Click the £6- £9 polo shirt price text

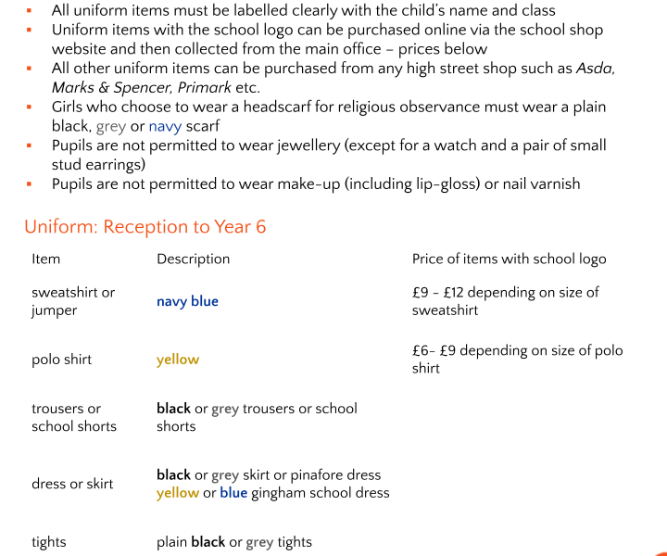coord(517,360)
